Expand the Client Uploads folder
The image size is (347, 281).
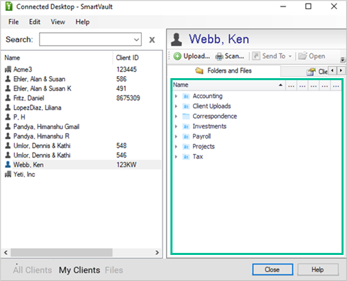pyautogui.click(x=176, y=106)
